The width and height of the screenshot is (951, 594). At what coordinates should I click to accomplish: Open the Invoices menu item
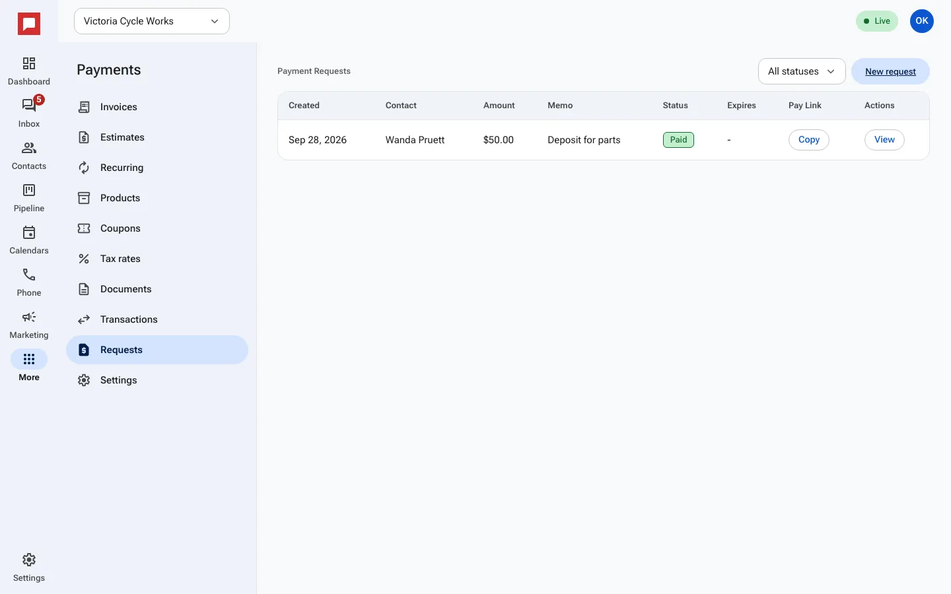click(x=157, y=107)
